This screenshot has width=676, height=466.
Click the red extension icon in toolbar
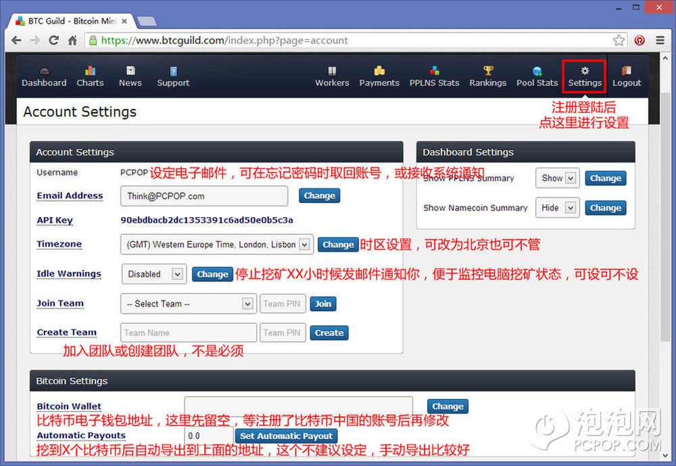coord(639,41)
